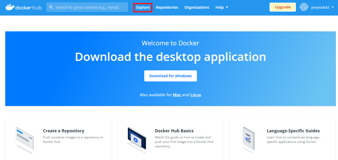Expand the Help dropdown menu
Screen dimensions: 338x160
[x=222, y=7]
